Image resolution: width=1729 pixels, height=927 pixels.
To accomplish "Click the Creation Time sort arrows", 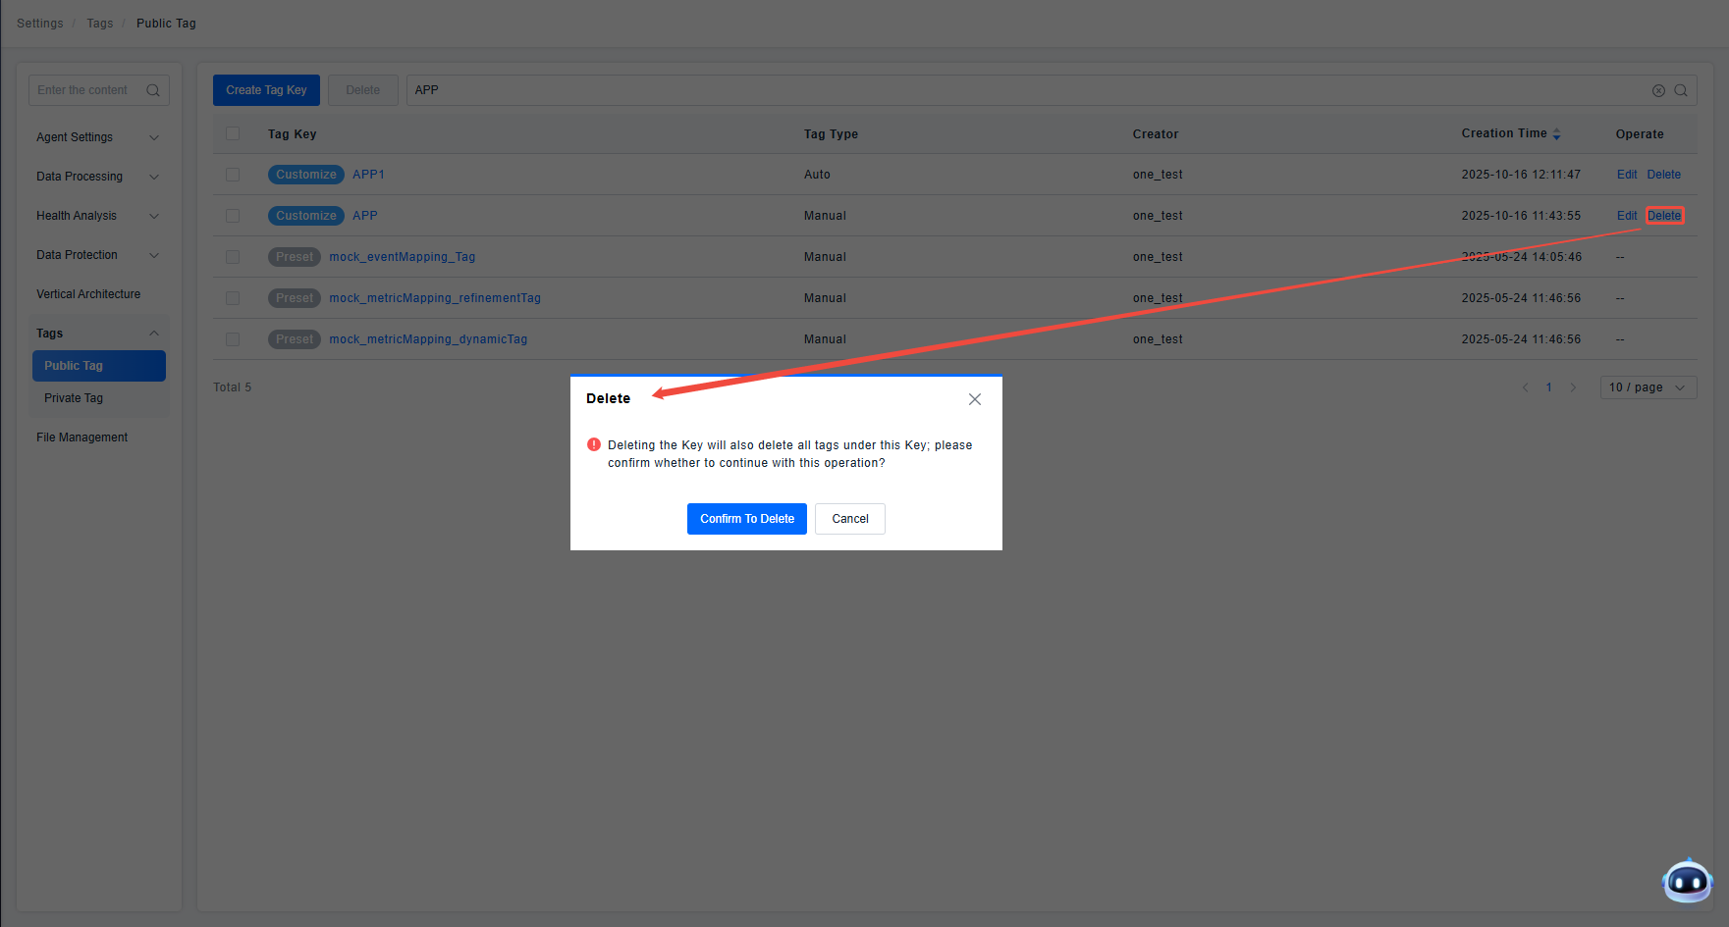I will (1556, 134).
